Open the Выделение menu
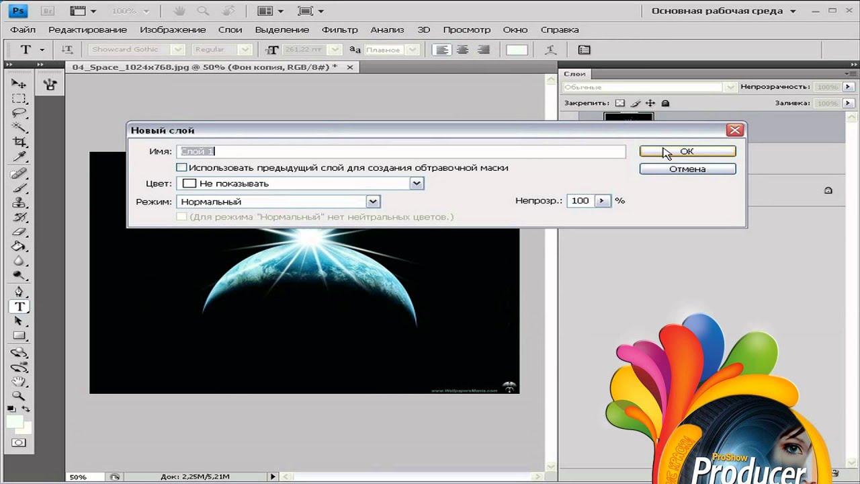The image size is (860, 484). (x=282, y=30)
